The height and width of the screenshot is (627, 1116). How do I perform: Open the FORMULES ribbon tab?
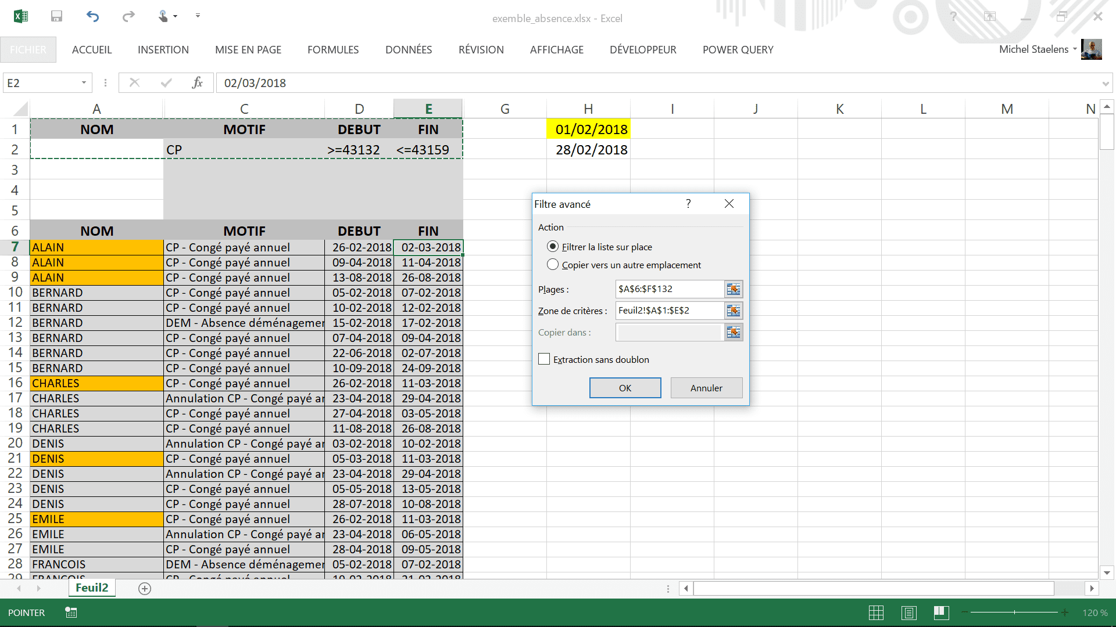[x=332, y=50]
